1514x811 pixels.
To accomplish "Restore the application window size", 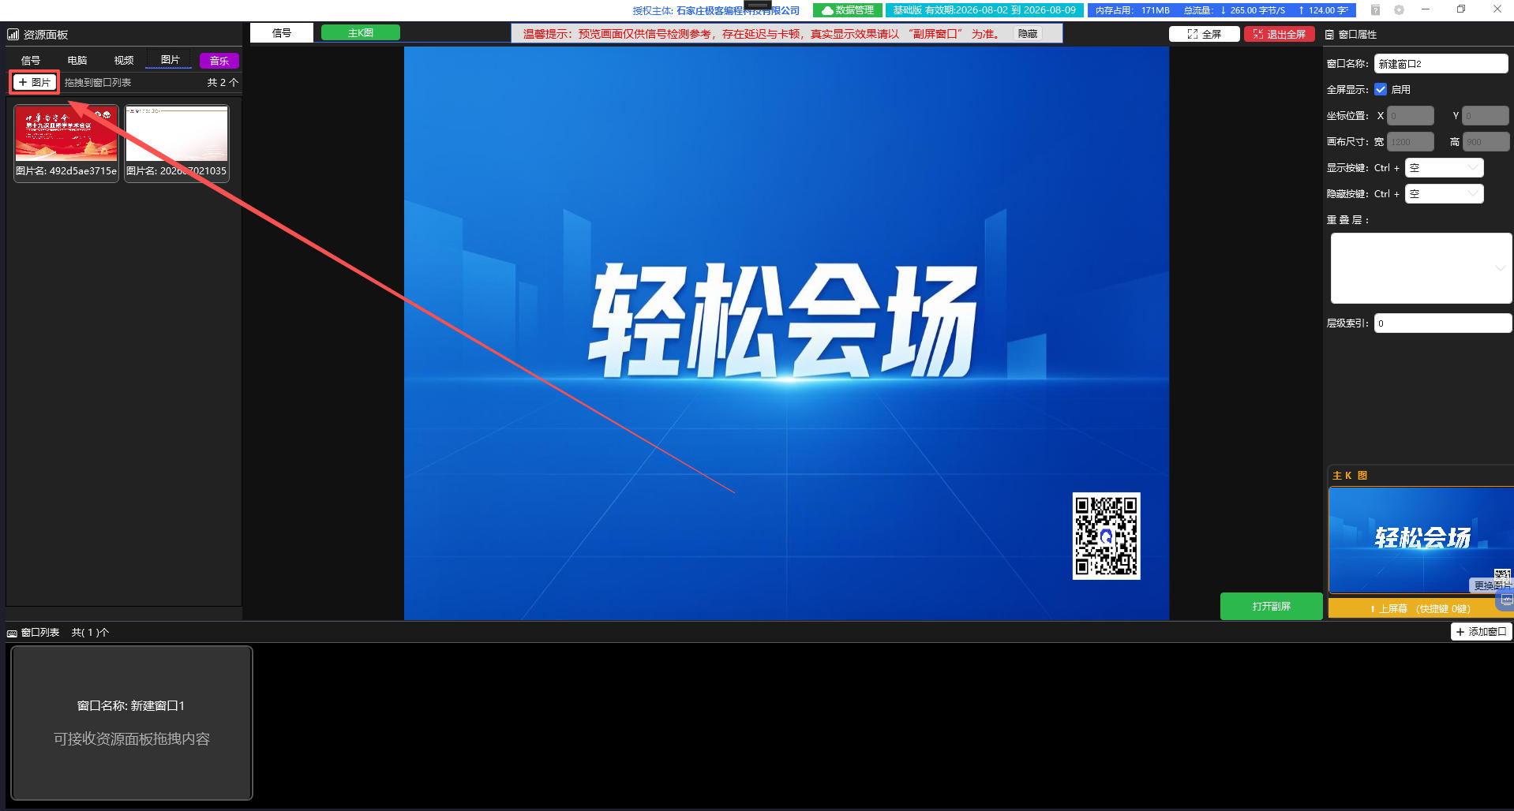I will pos(1461,9).
